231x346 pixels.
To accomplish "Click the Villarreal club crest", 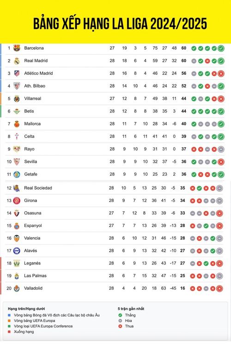I will [17, 99].
